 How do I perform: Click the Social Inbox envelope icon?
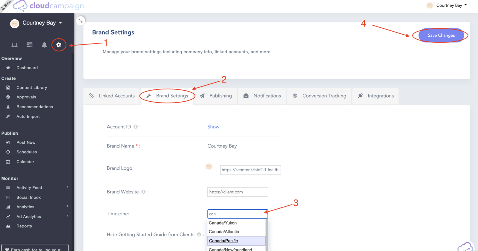pyautogui.click(x=8, y=197)
